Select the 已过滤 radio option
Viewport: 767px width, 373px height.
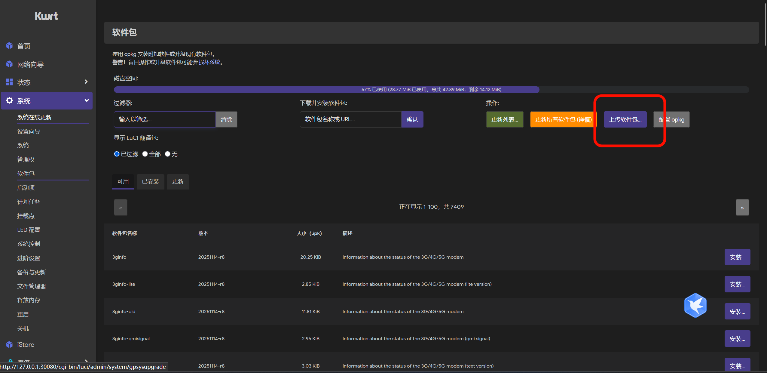click(117, 154)
